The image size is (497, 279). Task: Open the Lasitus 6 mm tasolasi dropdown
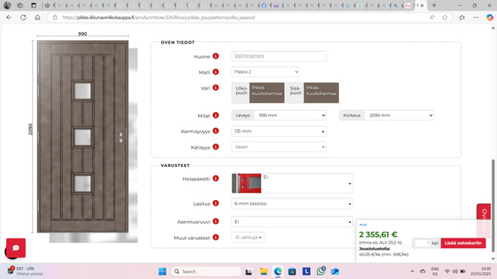(x=292, y=204)
